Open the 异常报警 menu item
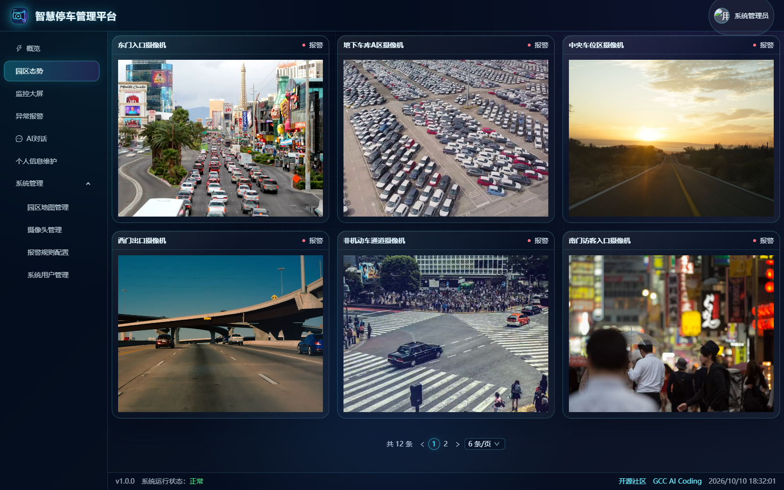The height and width of the screenshot is (490, 784). 51,116
